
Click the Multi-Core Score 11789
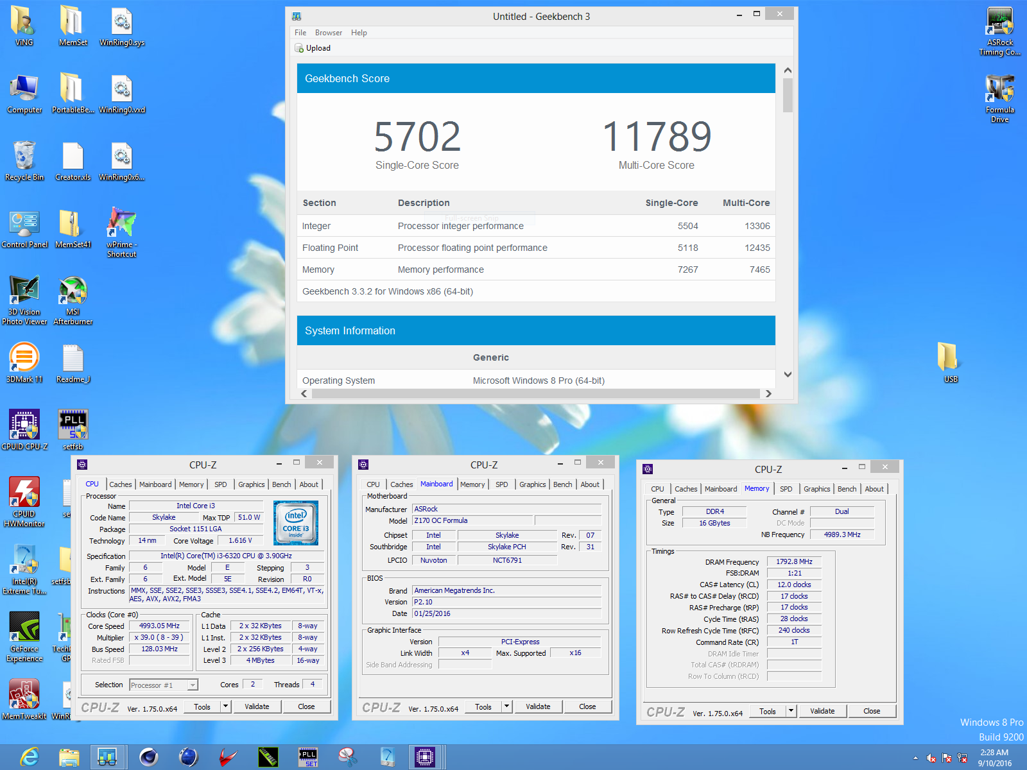pyautogui.click(x=657, y=137)
